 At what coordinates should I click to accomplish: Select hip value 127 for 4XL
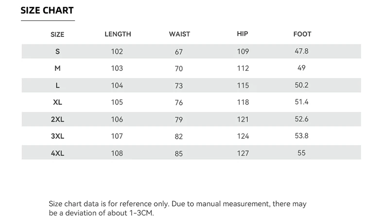pos(243,153)
